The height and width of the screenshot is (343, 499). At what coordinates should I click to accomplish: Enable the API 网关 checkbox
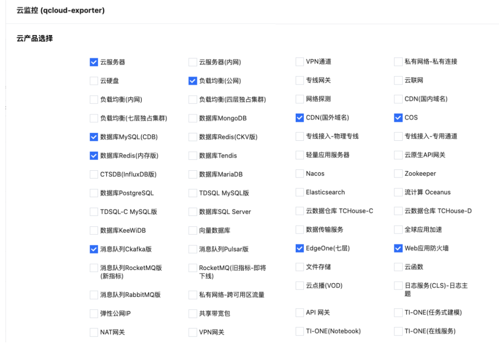click(x=299, y=313)
